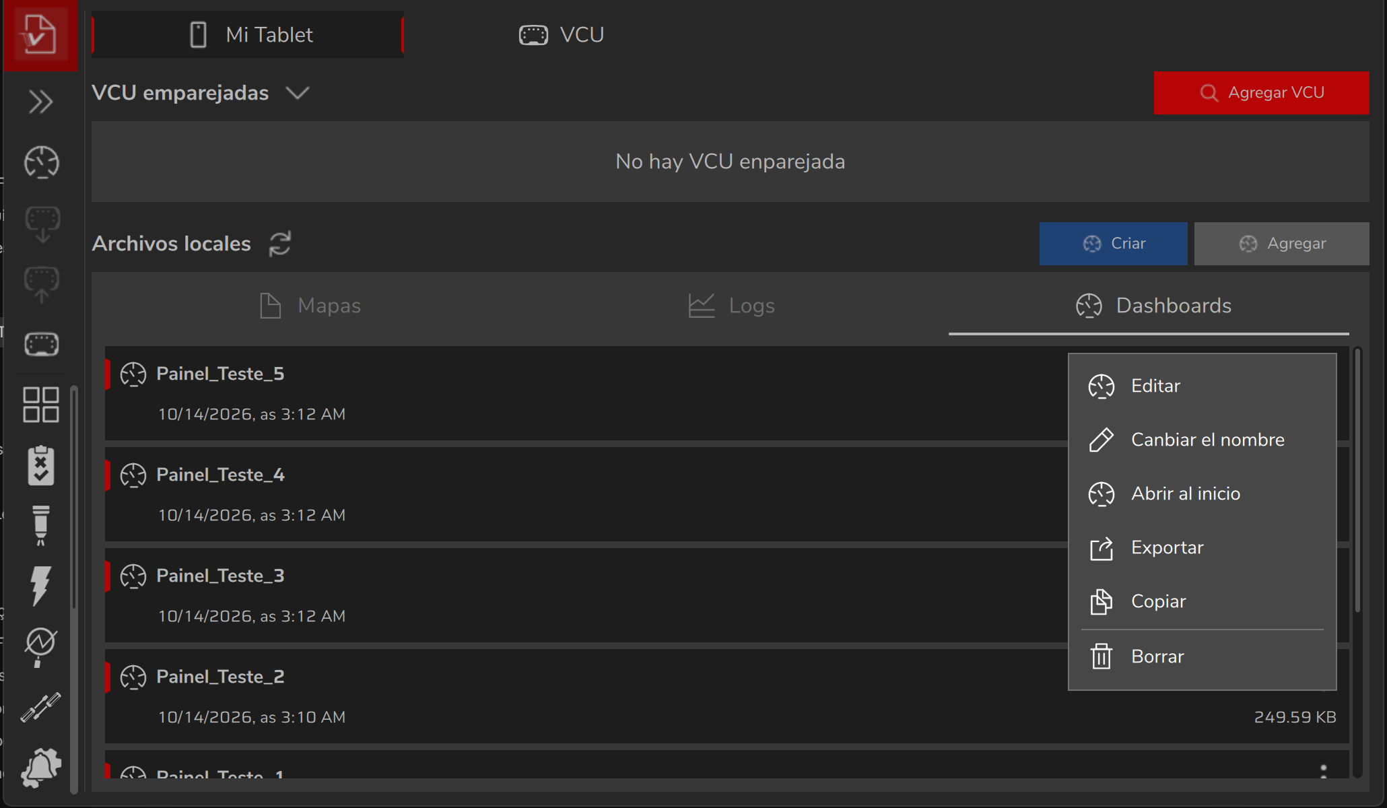Refresh the Archivos locales list
The height and width of the screenshot is (808, 1387).
[x=280, y=244]
